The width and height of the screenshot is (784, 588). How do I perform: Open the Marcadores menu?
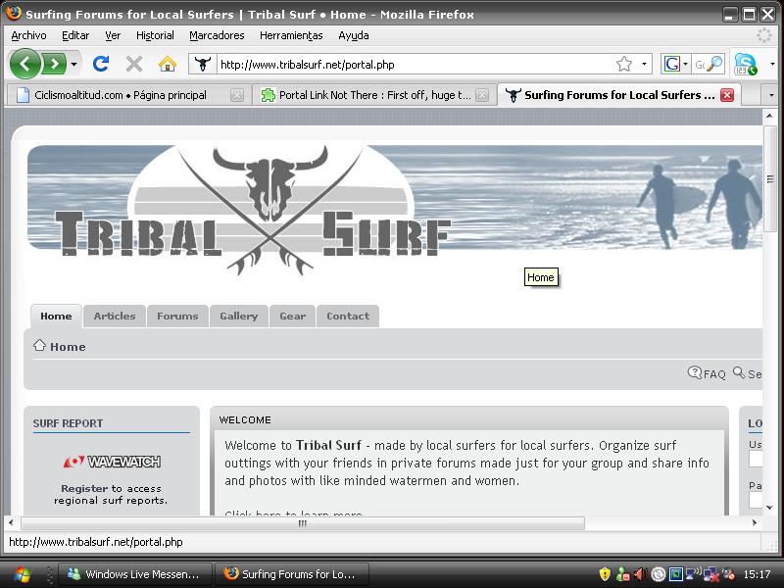click(217, 35)
